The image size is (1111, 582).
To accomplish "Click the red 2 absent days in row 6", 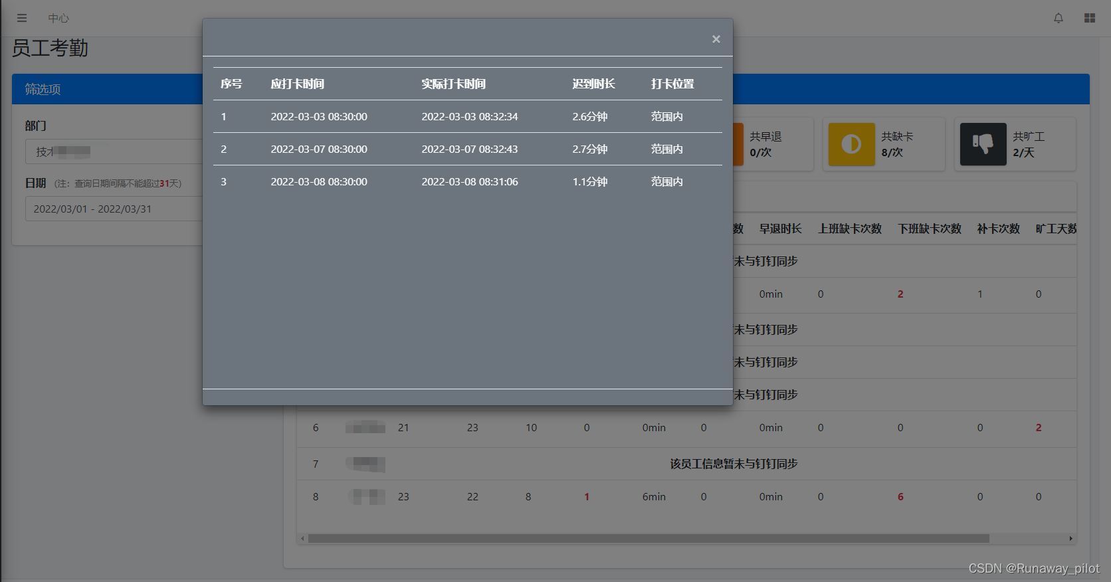I will 1039,428.
